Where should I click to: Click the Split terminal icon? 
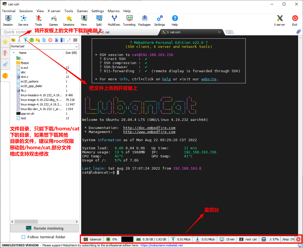point(99,21)
